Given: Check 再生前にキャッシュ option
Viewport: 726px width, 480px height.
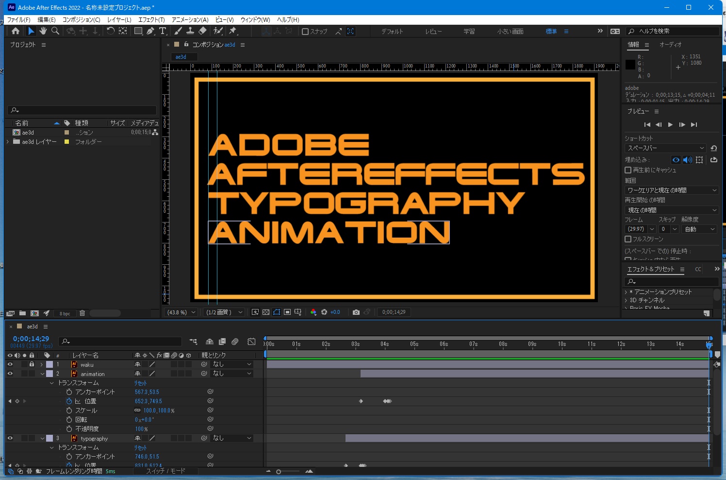Looking at the screenshot, I should (x=628, y=170).
